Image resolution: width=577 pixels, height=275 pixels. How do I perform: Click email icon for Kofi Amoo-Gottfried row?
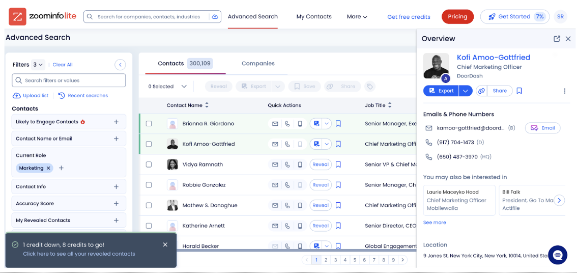[275, 144]
